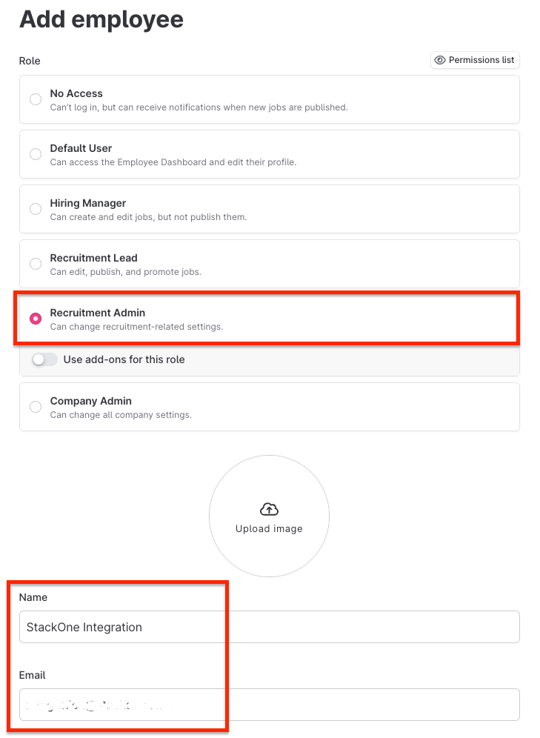
Task: Select the Default User radio button
Action: pos(36,154)
